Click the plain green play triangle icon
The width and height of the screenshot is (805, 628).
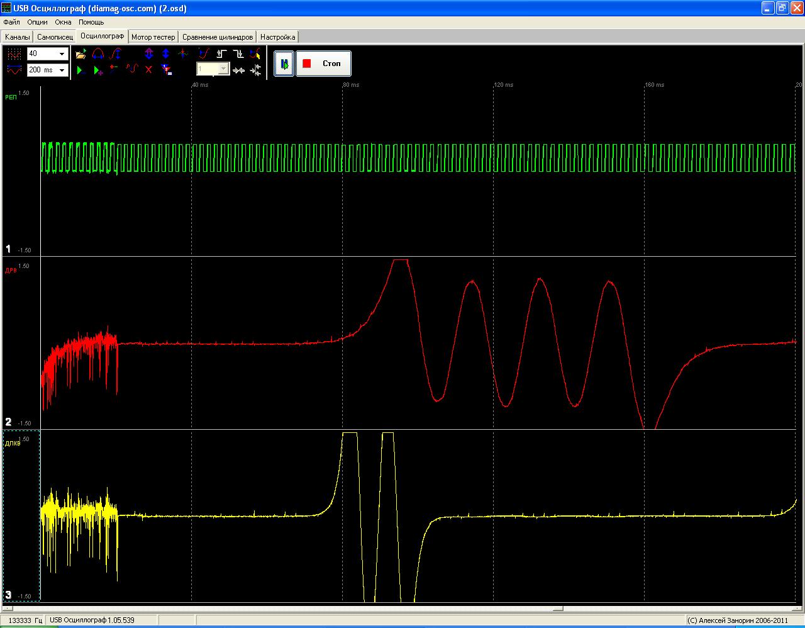point(80,70)
